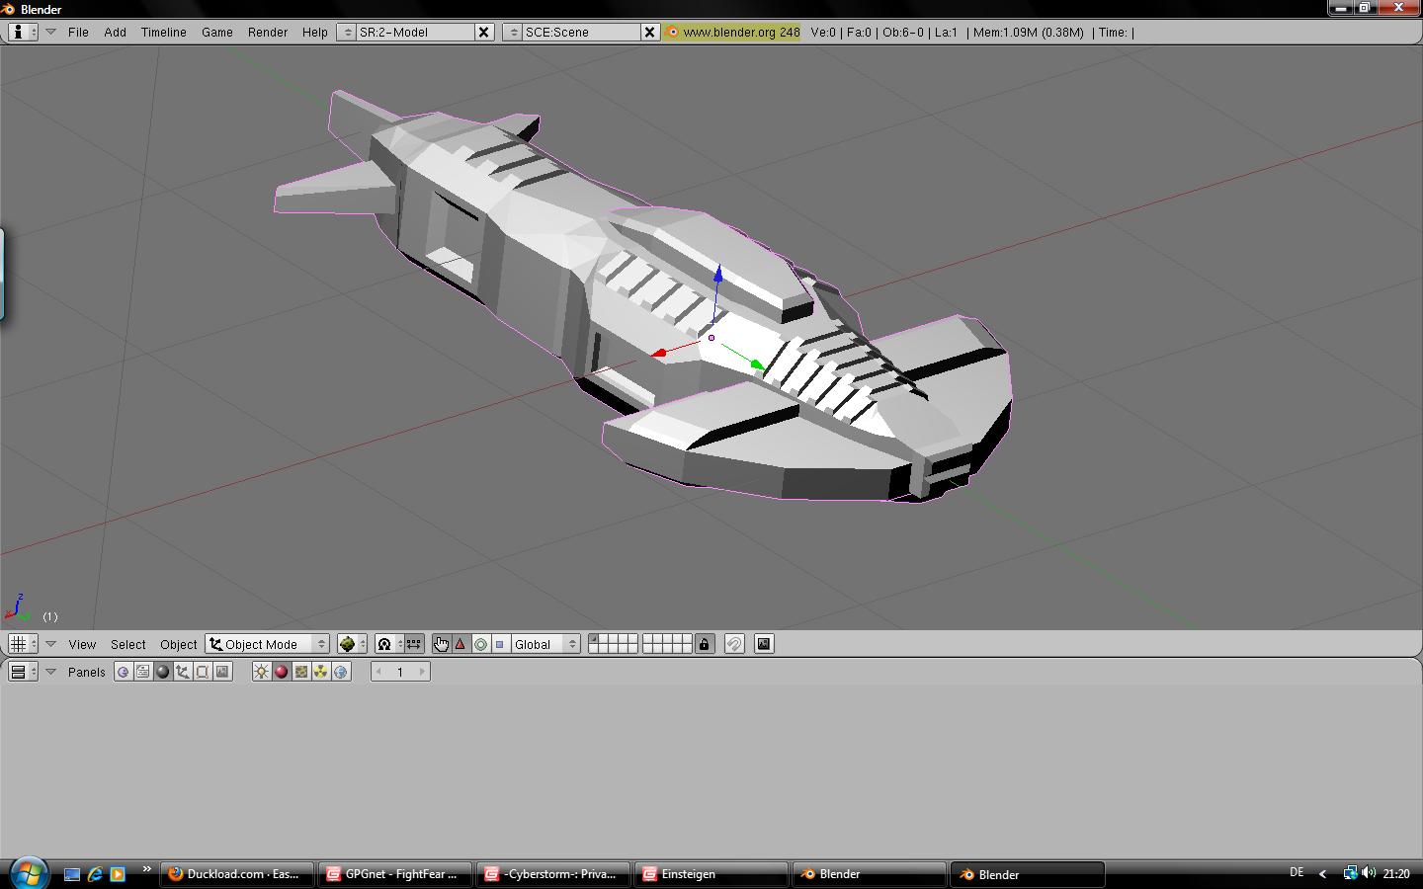Screen dimensions: 1423x889
Task: Open the Select menu in 3D view header
Action: [x=127, y=644]
